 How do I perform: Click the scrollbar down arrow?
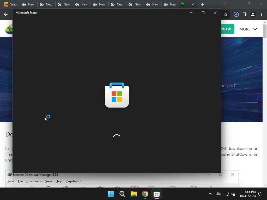(x=265, y=185)
